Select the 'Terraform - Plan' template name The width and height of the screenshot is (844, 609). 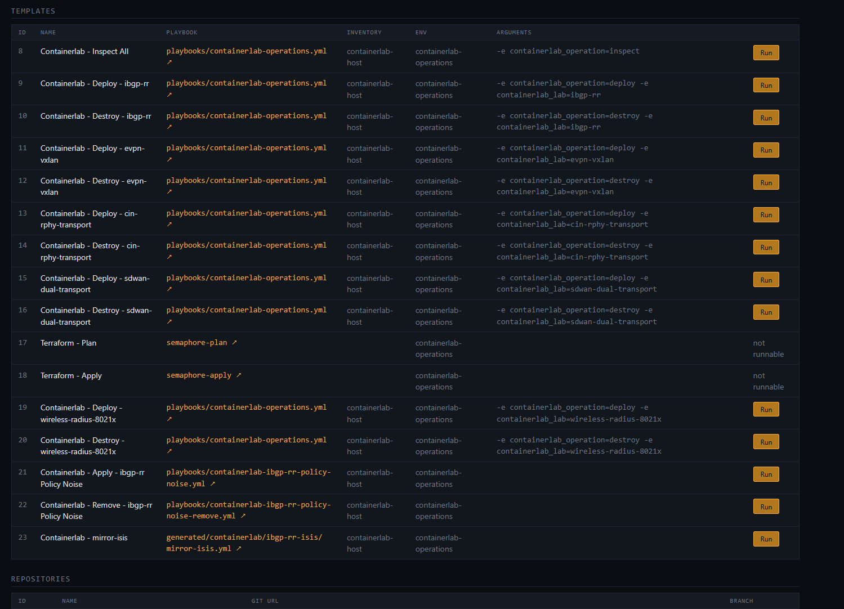pyautogui.click(x=68, y=343)
